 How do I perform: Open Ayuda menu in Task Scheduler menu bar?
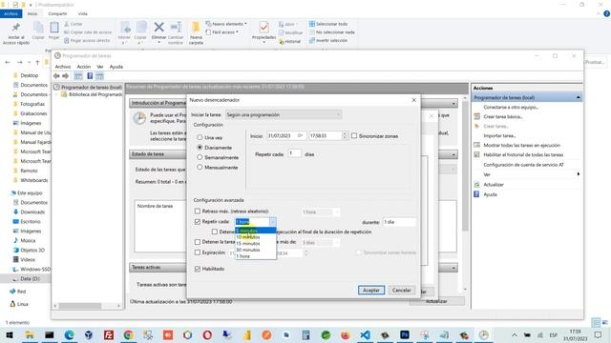[116, 67]
